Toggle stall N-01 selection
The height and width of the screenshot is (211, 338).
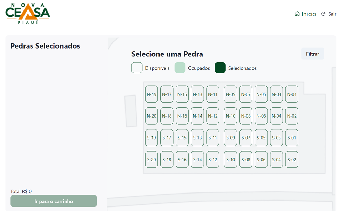pyautogui.click(x=292, y=94)
